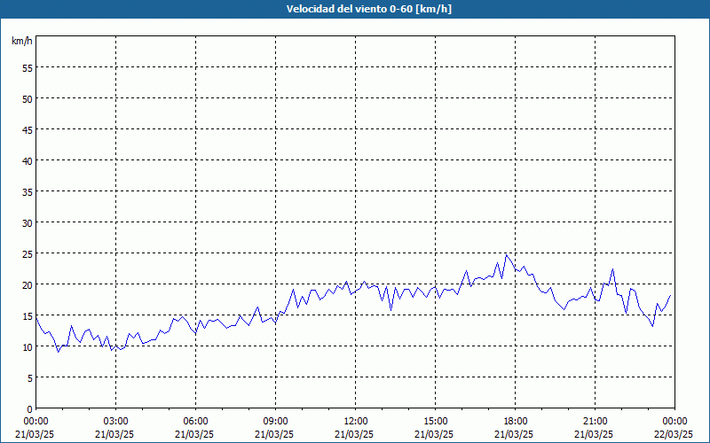Screen dimensions: 710x443
Task: Click the 15:00 x-axis label
Action: click(435, 421)
